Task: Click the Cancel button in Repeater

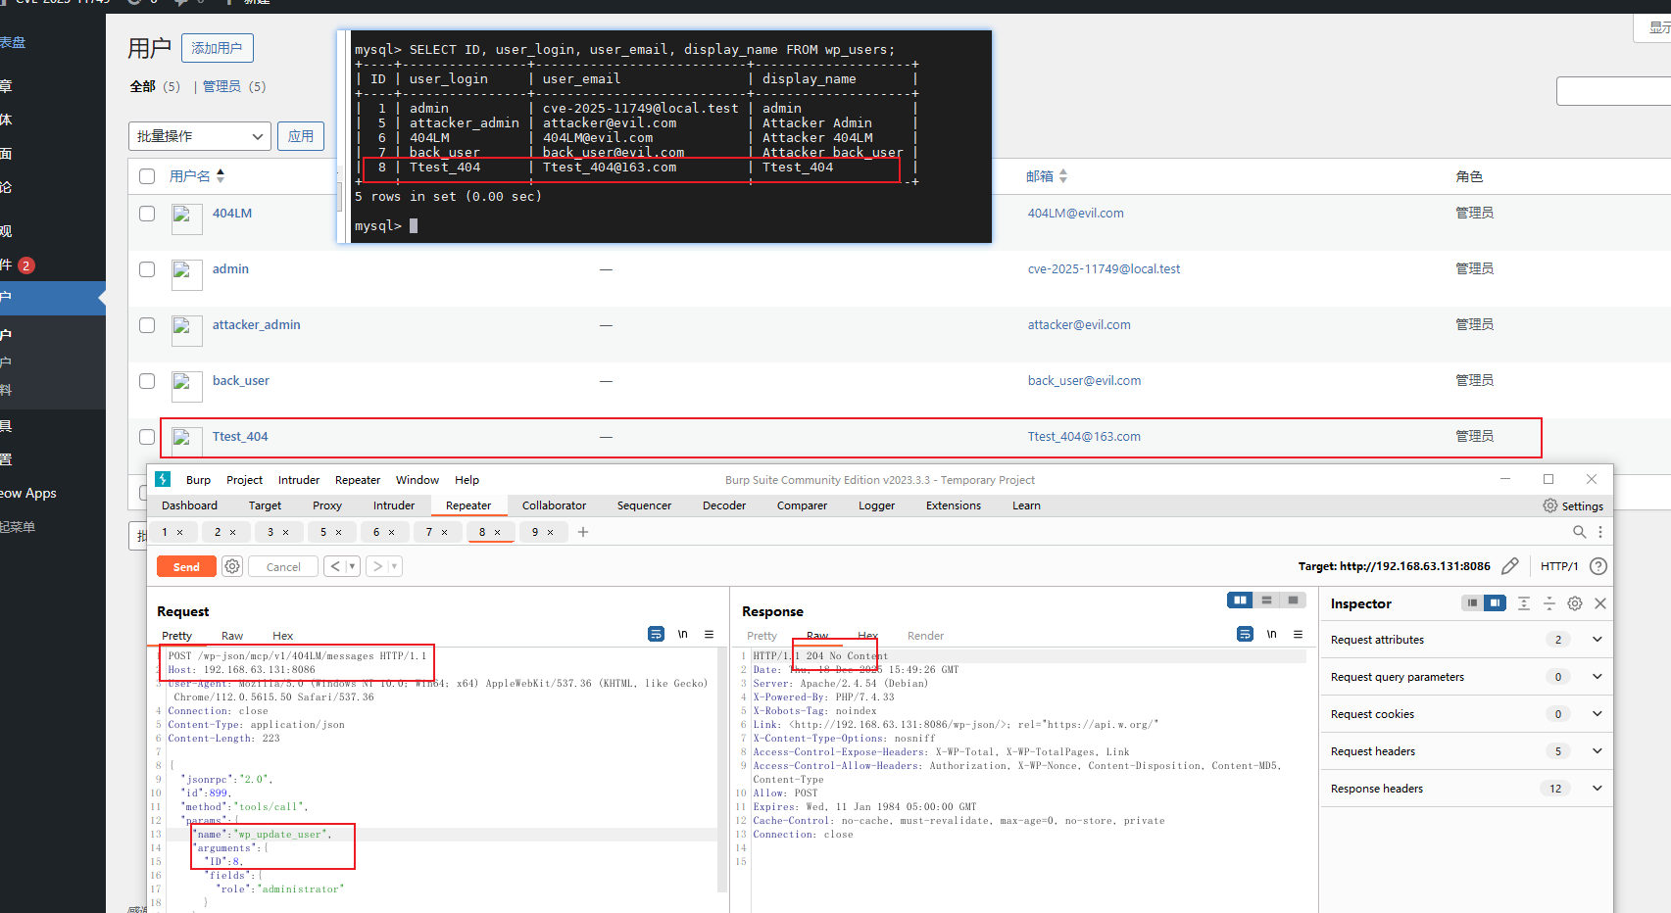Action: (283, 566)
